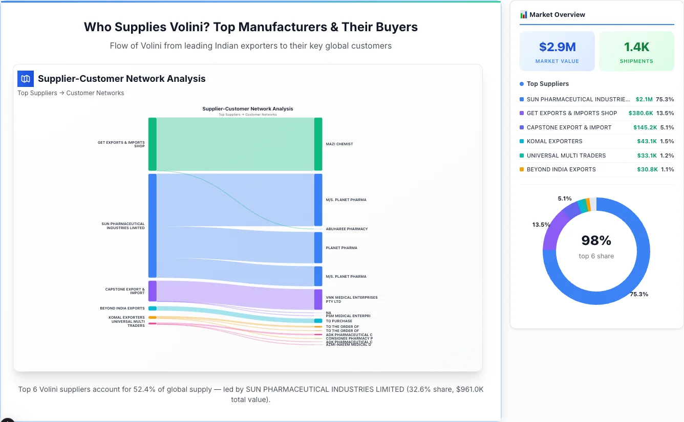Select Top Suppliers in the breadcrumb
Viewport: 684px width, 422px height.
(37, 93)
